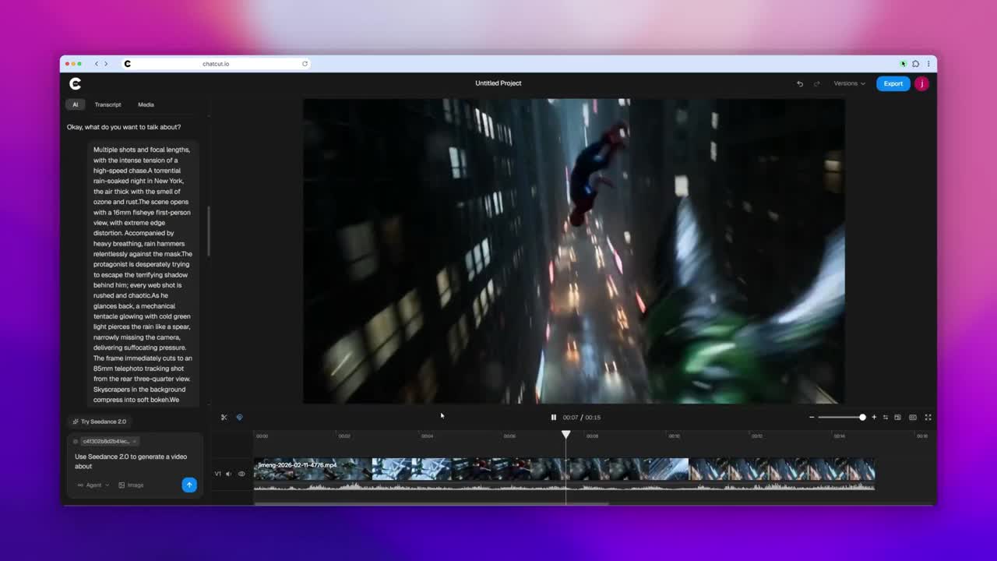
Task: Click the timeline zoom slider handle
Action: [862, 418]
